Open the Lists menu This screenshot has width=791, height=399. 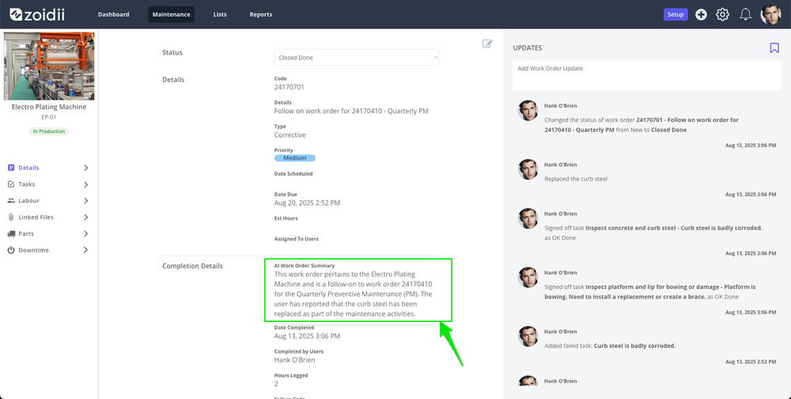(220, 15)
